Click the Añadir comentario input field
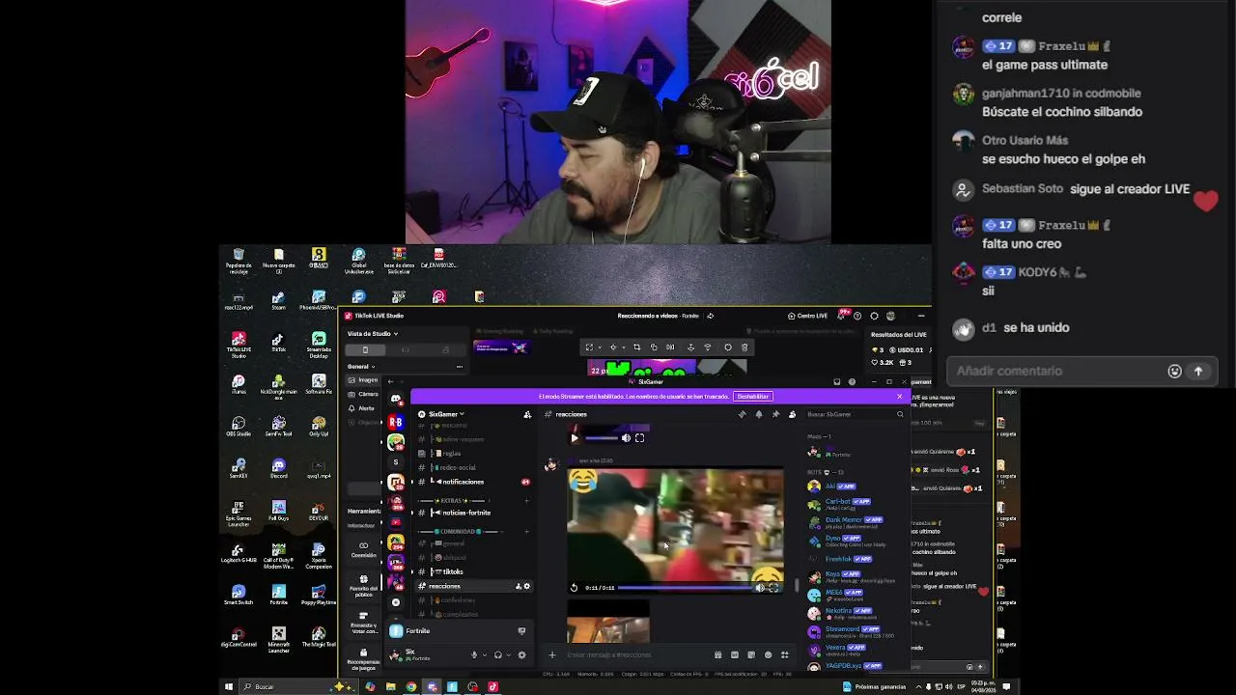1236x695 pixels. (x=1081, y=372)
